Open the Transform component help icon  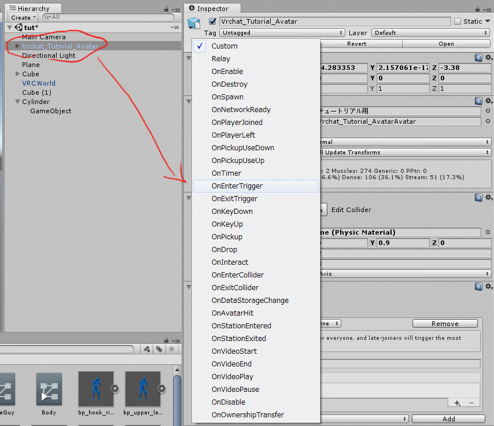(478, 58)
